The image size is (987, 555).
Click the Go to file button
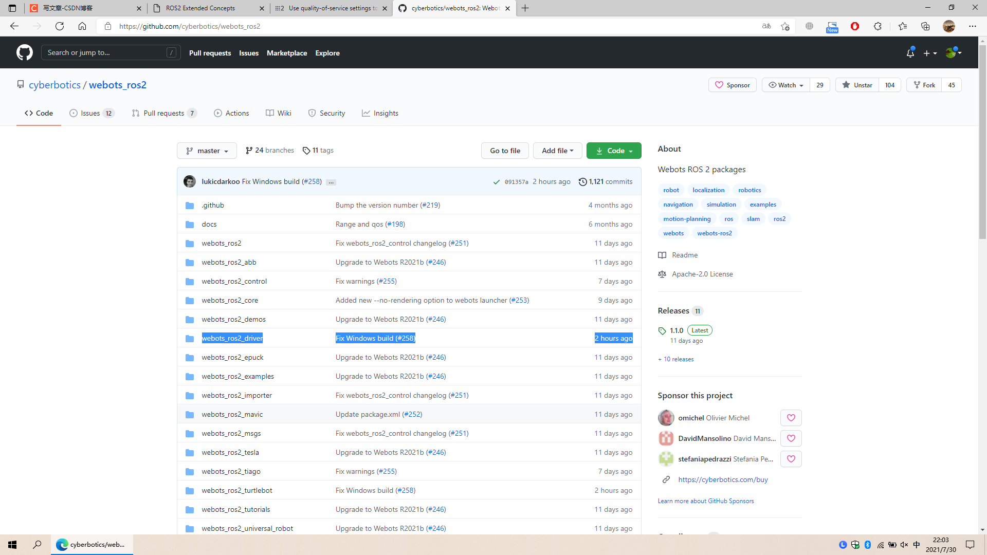pos(505,151)
